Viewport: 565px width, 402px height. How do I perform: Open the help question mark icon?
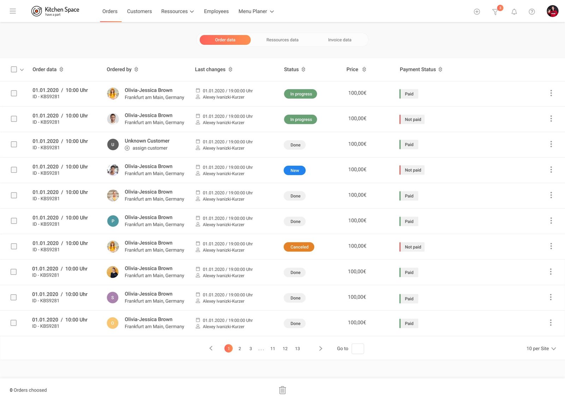point(531,12)
